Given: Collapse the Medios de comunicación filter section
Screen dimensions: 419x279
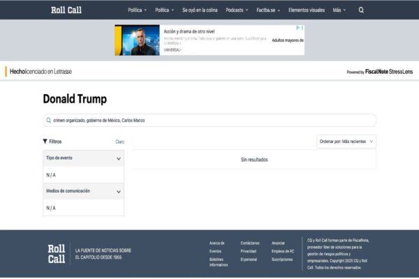Looking at the screenshot, I should pyautogui.click(x=83, y=191).
